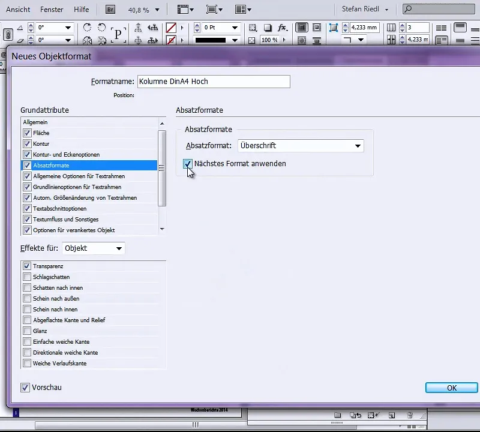Viewport: 480px width, 432px height.
Task: Click the corner options frame icon
Action: tap(334, 28)
